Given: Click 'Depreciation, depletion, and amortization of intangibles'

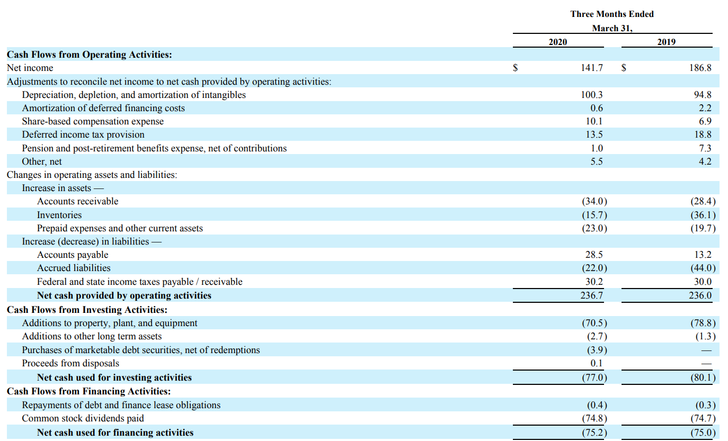Looking at the screenshot, I should [134, 95].
